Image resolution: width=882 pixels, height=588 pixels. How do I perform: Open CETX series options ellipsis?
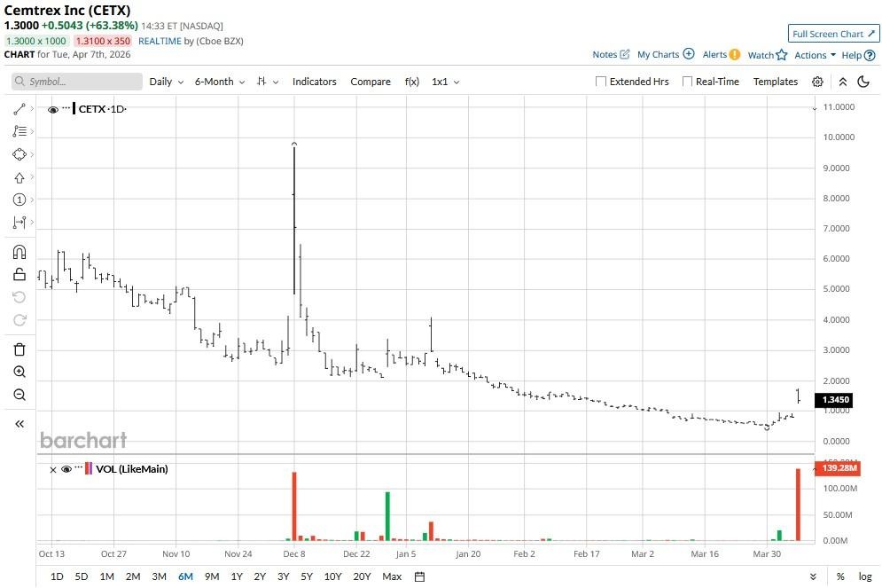coord(66,107)
